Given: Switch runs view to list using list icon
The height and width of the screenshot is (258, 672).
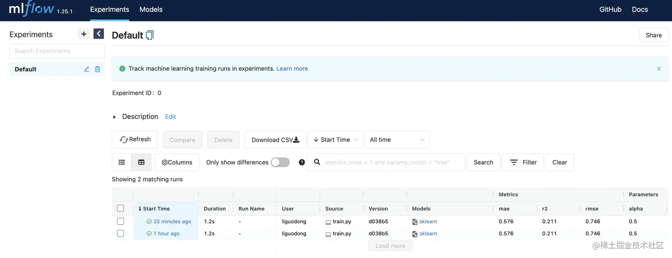Looking at the screenshot, I should click(121, 162).
